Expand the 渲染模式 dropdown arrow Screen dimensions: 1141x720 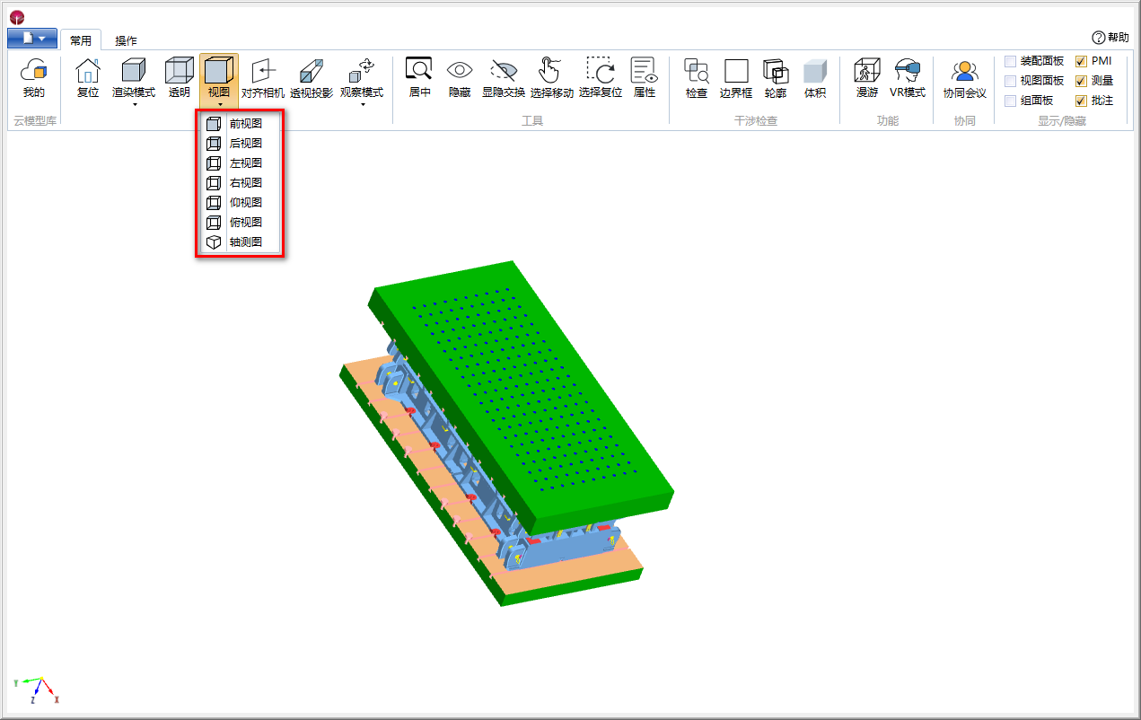pos(134,105)
